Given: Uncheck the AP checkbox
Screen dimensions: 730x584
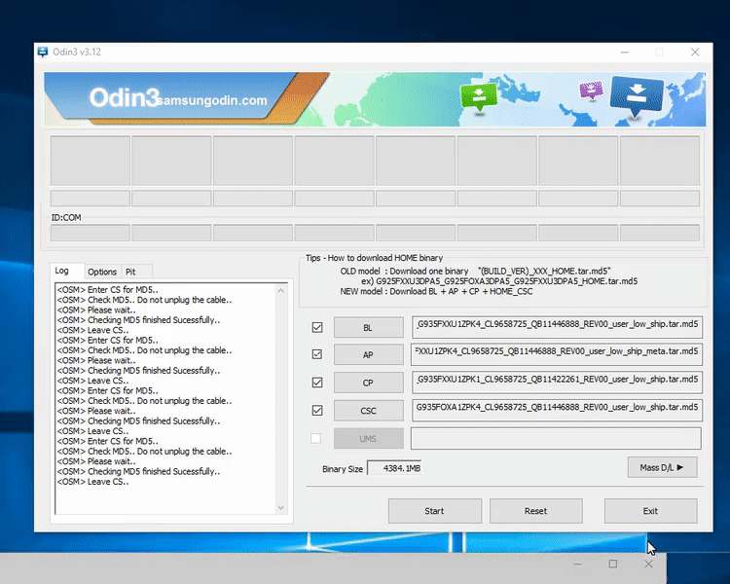Looking at the screenshot, I should click(317, 355).
